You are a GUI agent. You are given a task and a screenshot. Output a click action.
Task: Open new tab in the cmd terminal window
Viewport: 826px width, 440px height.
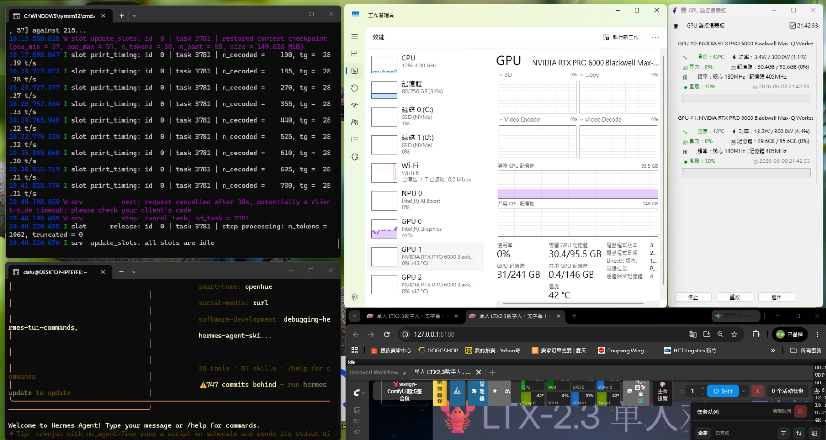pyautogui.click(x=121, y=15)
